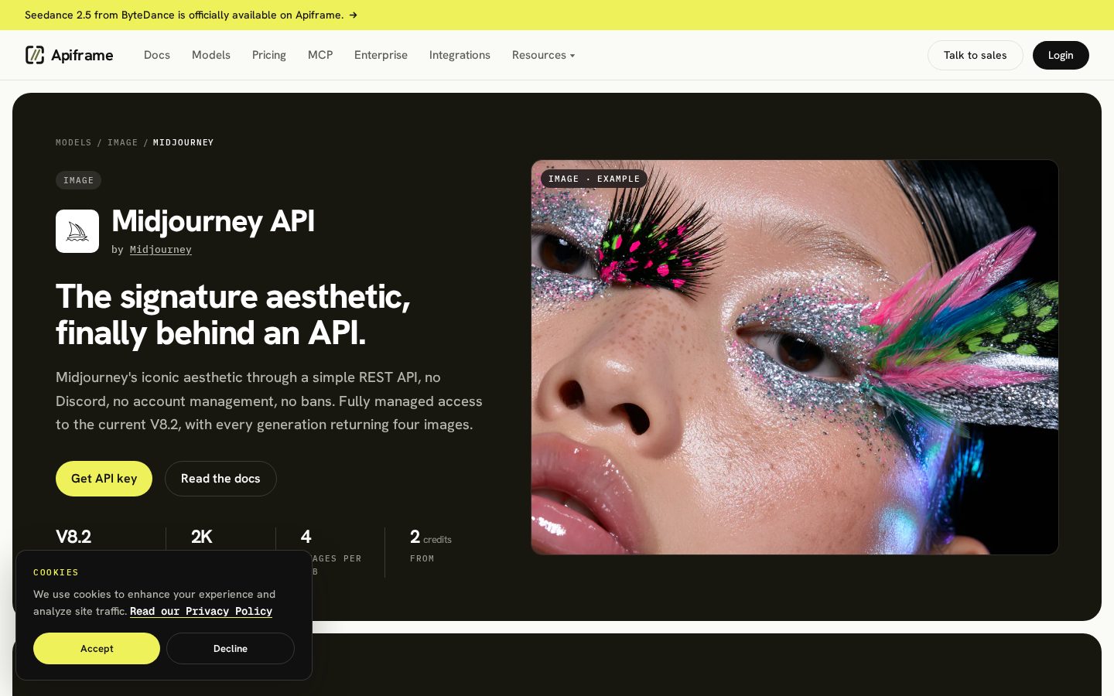Image resolution: width=1114 pixels, height=696 pixels.
Task: Click Get API key button
Action: click(x=104, y=479)
